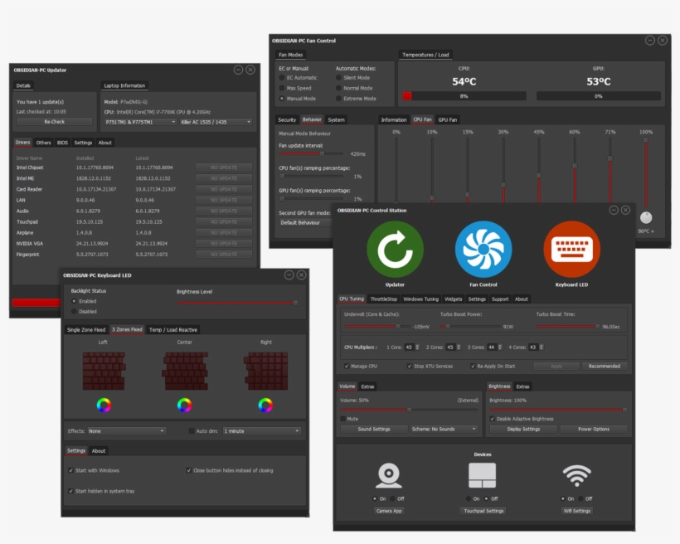Click the touchpad device icon
The height and width of the screenshot is (544, 680).
pyautogui.click(x=484, y=475)
